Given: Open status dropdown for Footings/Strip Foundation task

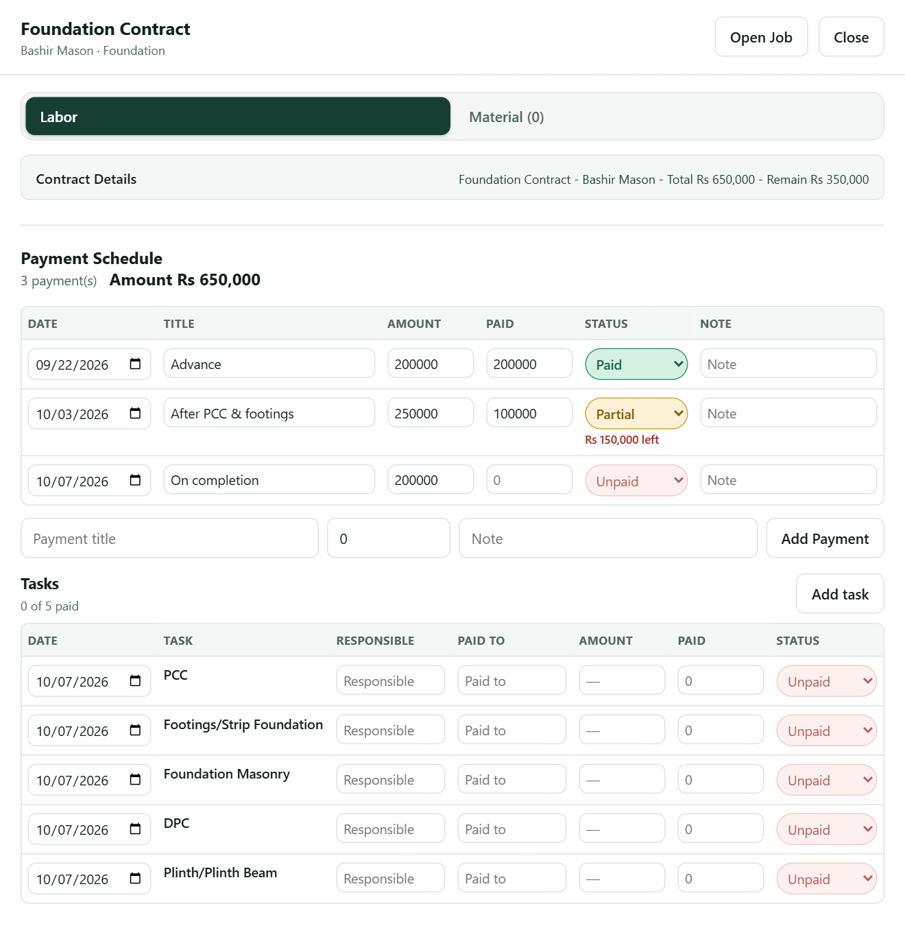Looking at the screenshot, I should (x=826, y=731).
